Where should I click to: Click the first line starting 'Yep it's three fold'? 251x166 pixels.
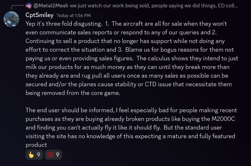tap(126, 24)
